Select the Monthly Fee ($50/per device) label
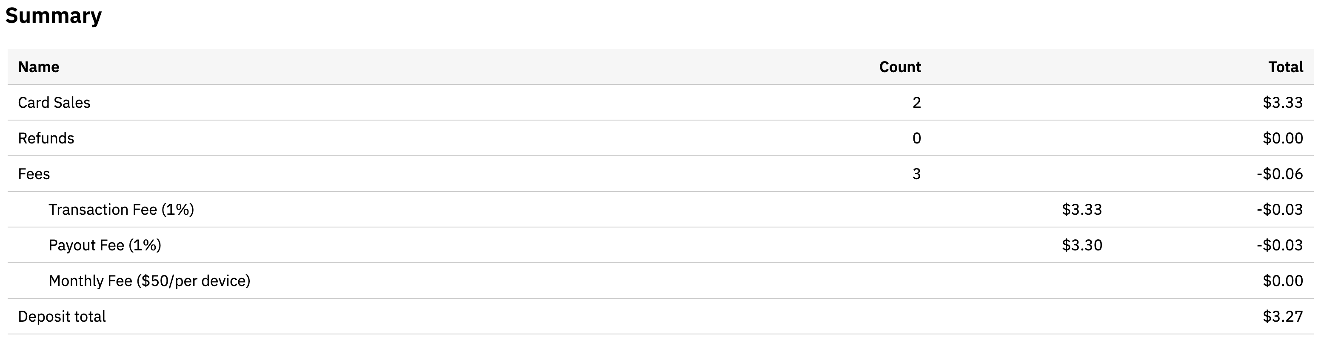 149,281
